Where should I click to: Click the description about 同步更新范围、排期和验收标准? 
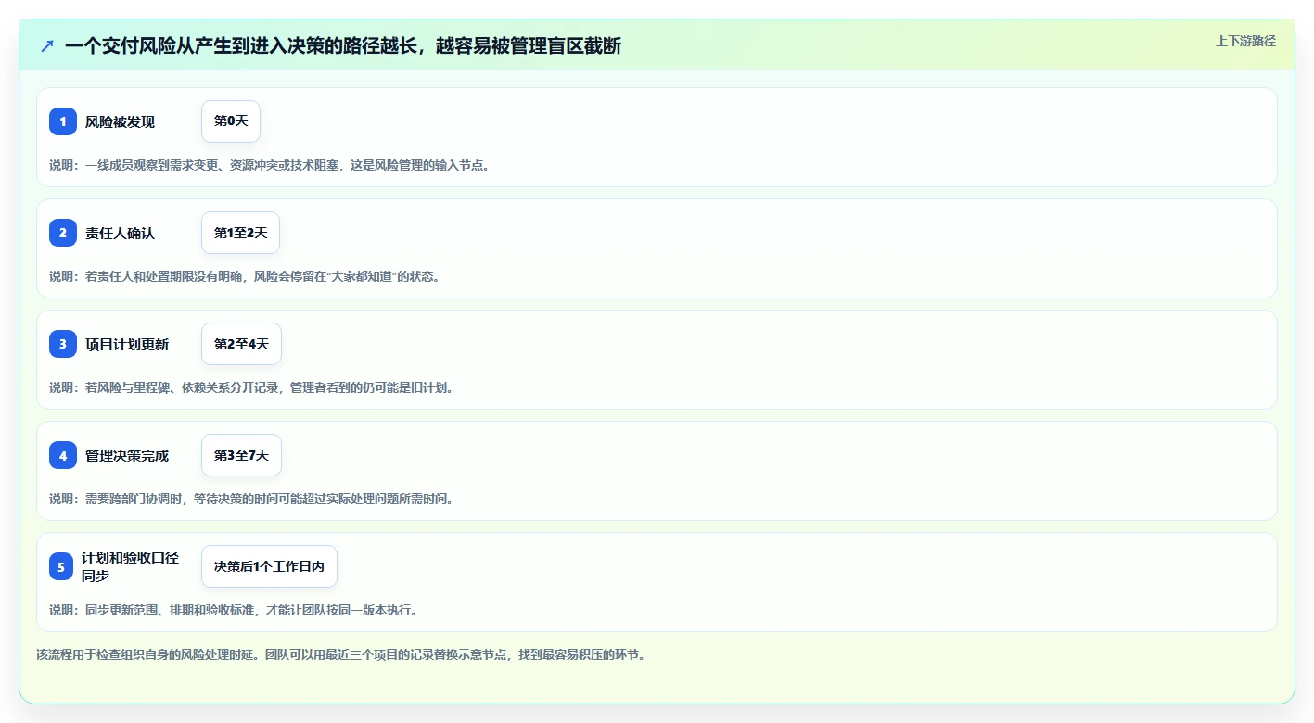[x=234, y=610]
